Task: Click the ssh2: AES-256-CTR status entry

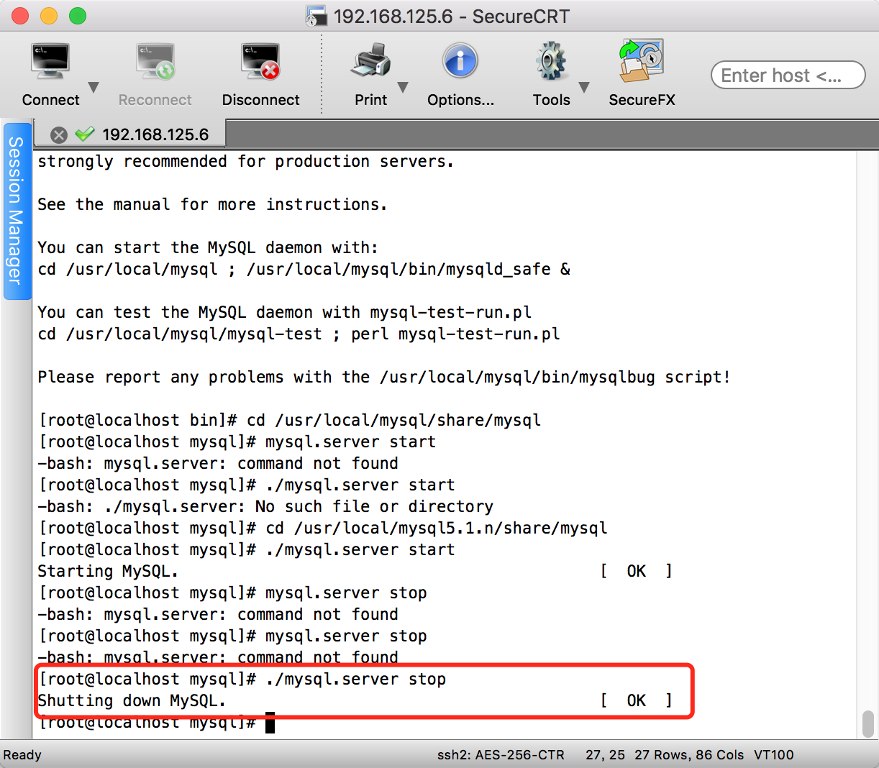Action: [x=501, y=755]
